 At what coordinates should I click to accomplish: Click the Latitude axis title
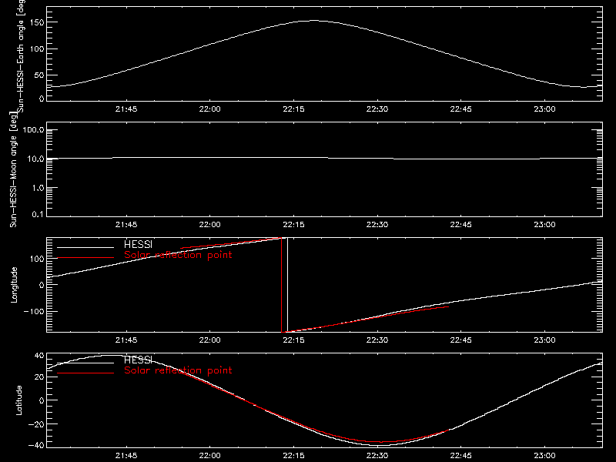coord(18,400)
